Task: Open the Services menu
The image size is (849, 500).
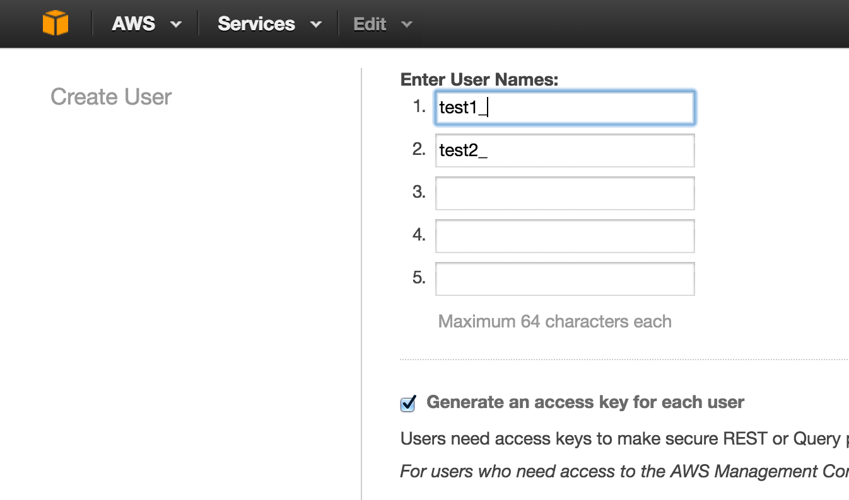Action: [x=256, y=24]
